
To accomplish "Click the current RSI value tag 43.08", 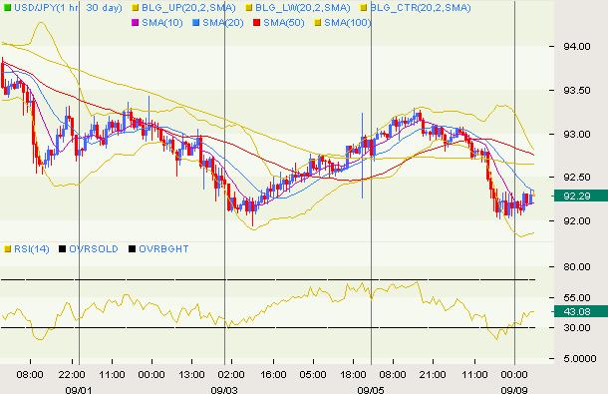I will click(580, 311).
